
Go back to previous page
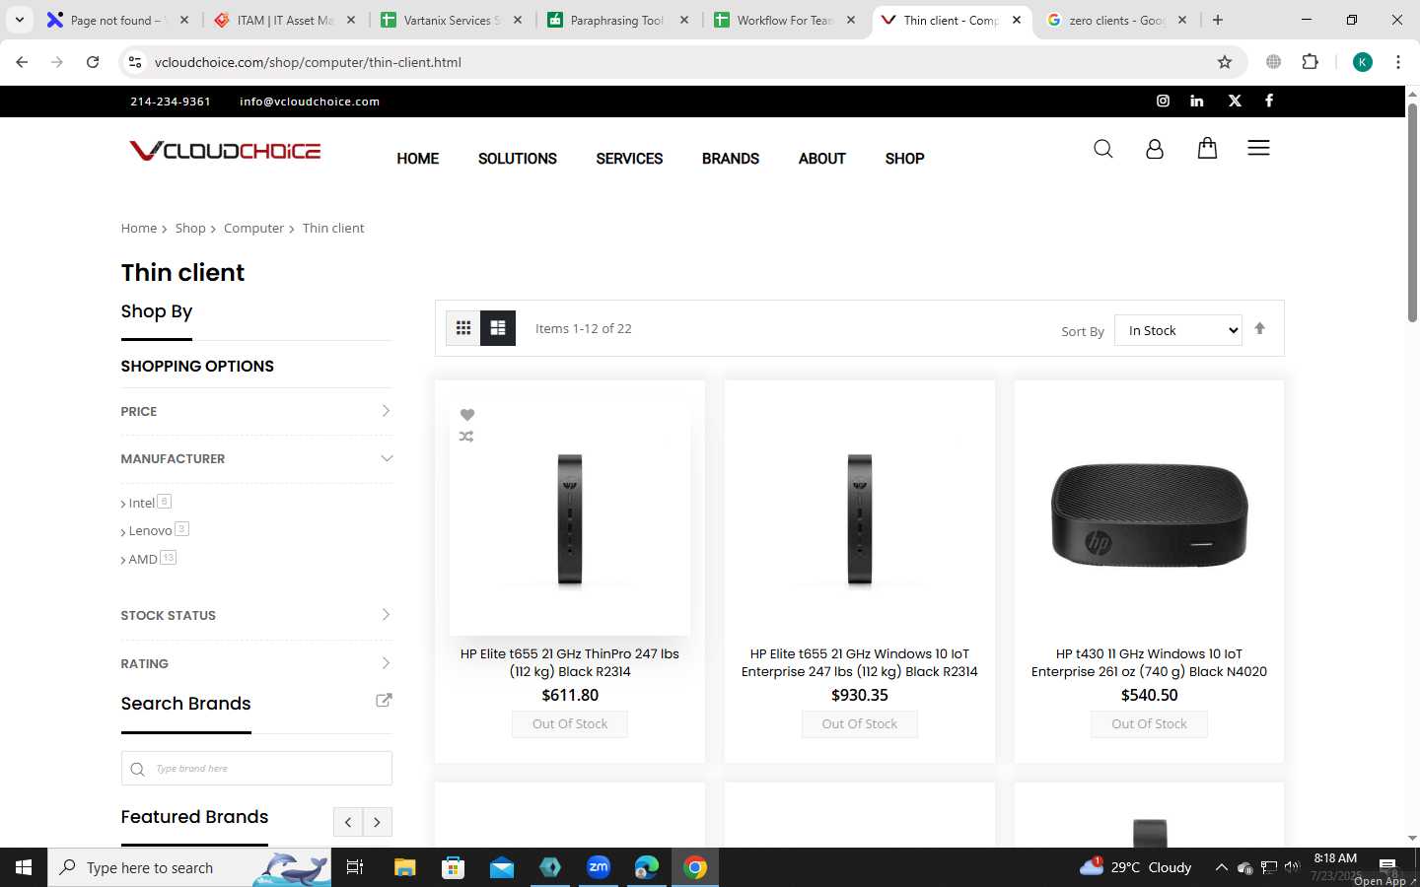[x=22, y=62]
